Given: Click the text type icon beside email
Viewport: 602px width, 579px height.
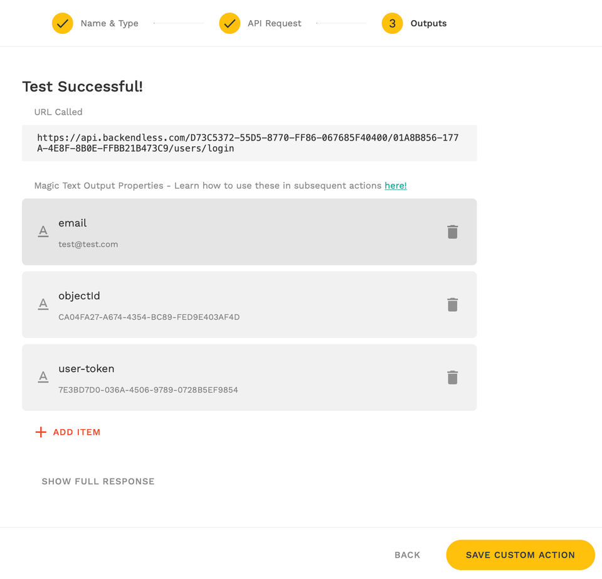Looking at the screenshot, I should [x=43, y=232].
